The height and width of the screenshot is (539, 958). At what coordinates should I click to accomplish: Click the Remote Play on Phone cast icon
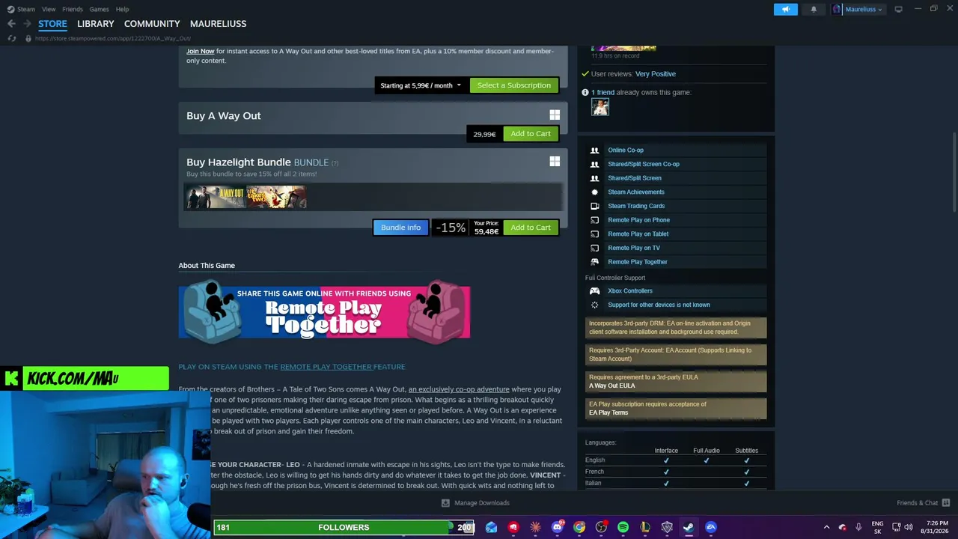[594, 220]
